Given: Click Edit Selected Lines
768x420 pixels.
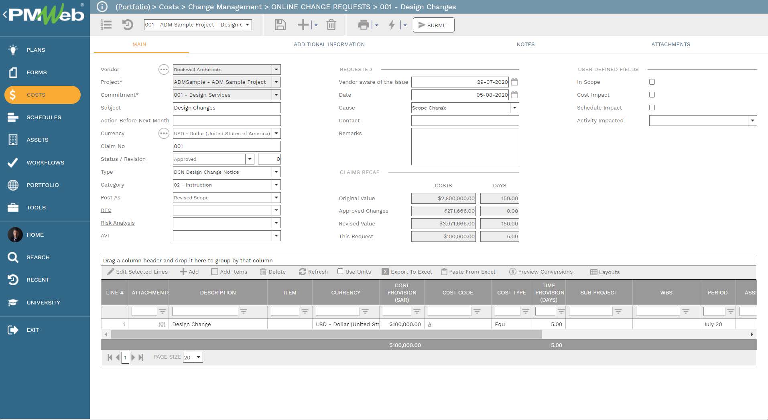Looking at the screenshot, I should [x=137, y=272].
